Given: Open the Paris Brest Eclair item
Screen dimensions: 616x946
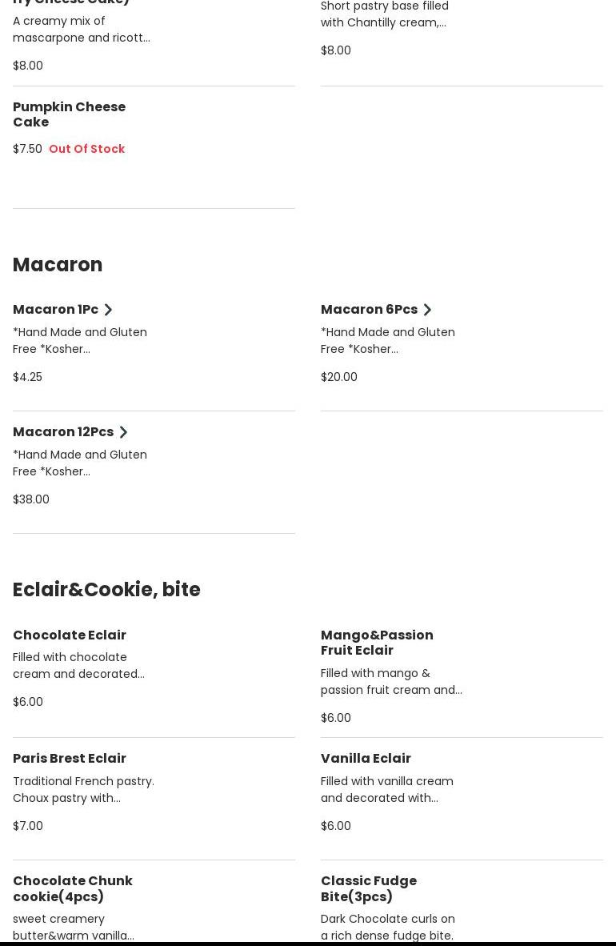Looking at the screenshot, I should point(70,759).
